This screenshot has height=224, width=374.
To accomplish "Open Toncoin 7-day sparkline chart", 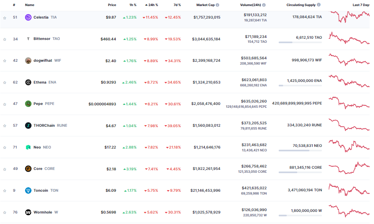I will 349,190.
